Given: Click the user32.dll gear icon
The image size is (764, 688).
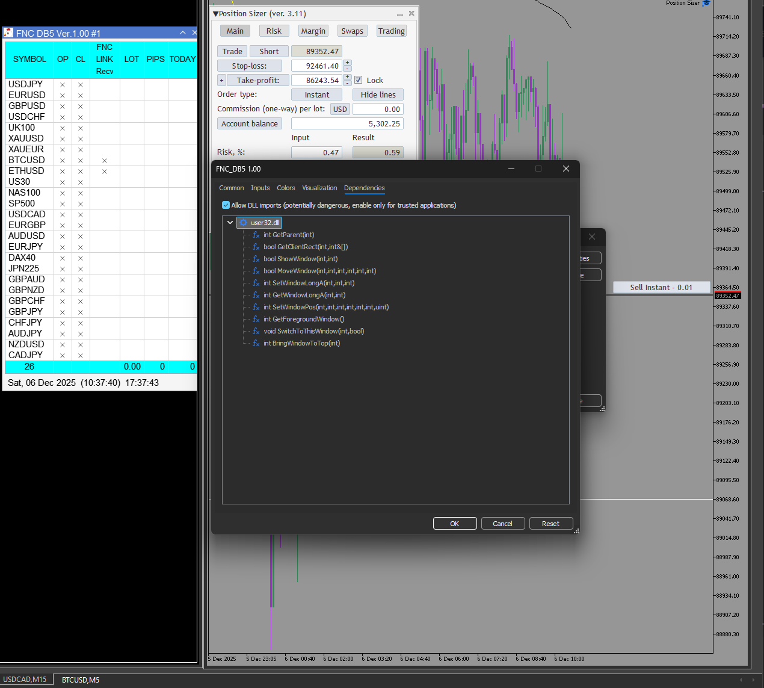Looking at the screenshot, I should [x=244, y=223].
